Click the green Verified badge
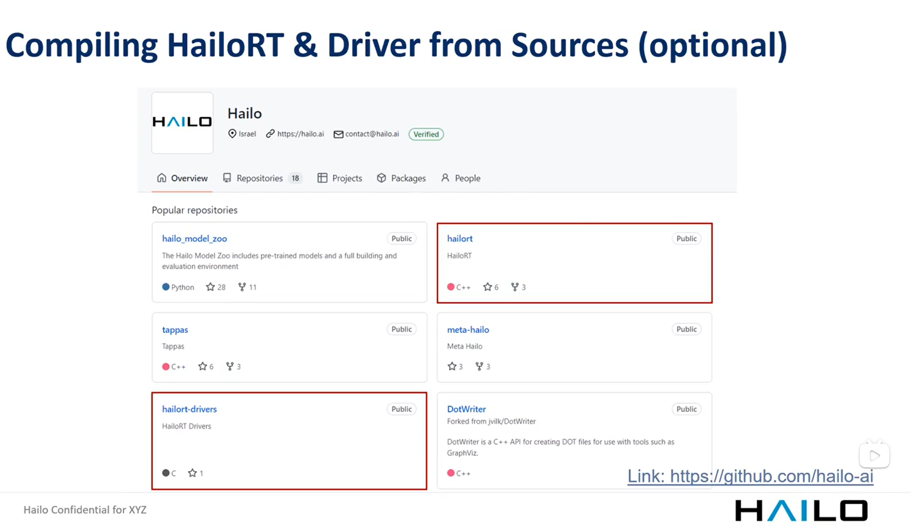Image resolution: width=911 pixels, height=526 pixels. (426, 134)
